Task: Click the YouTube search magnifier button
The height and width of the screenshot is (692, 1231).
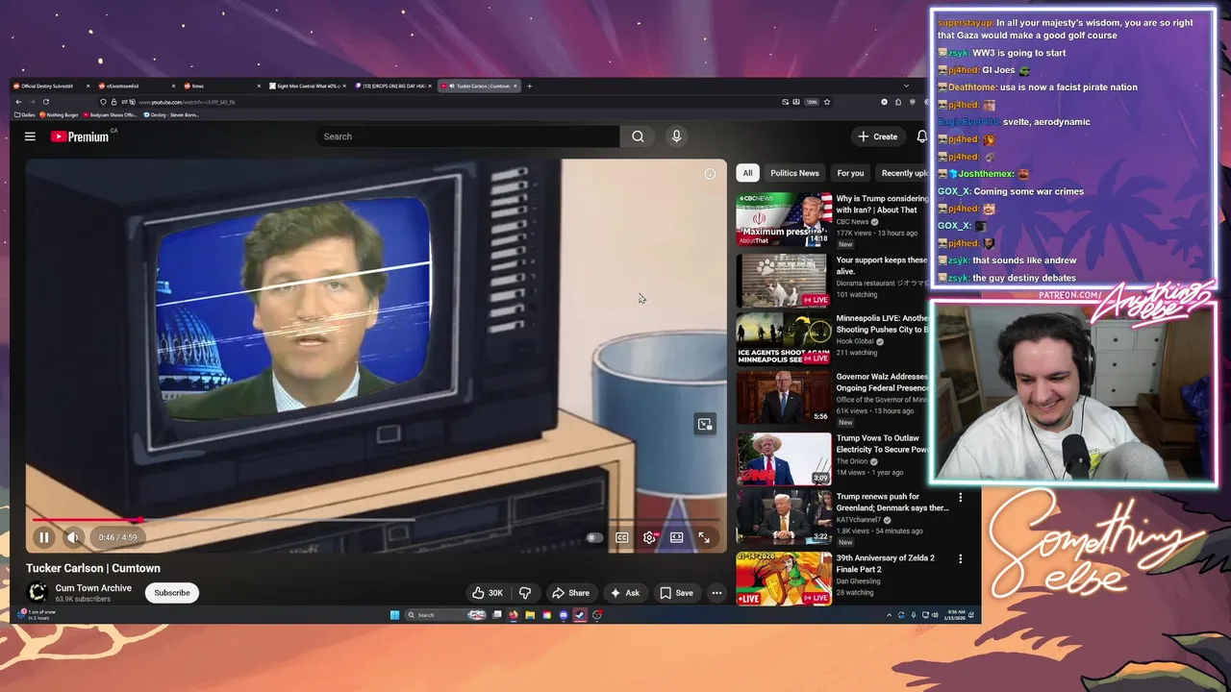Action: [x=638, y=136]
